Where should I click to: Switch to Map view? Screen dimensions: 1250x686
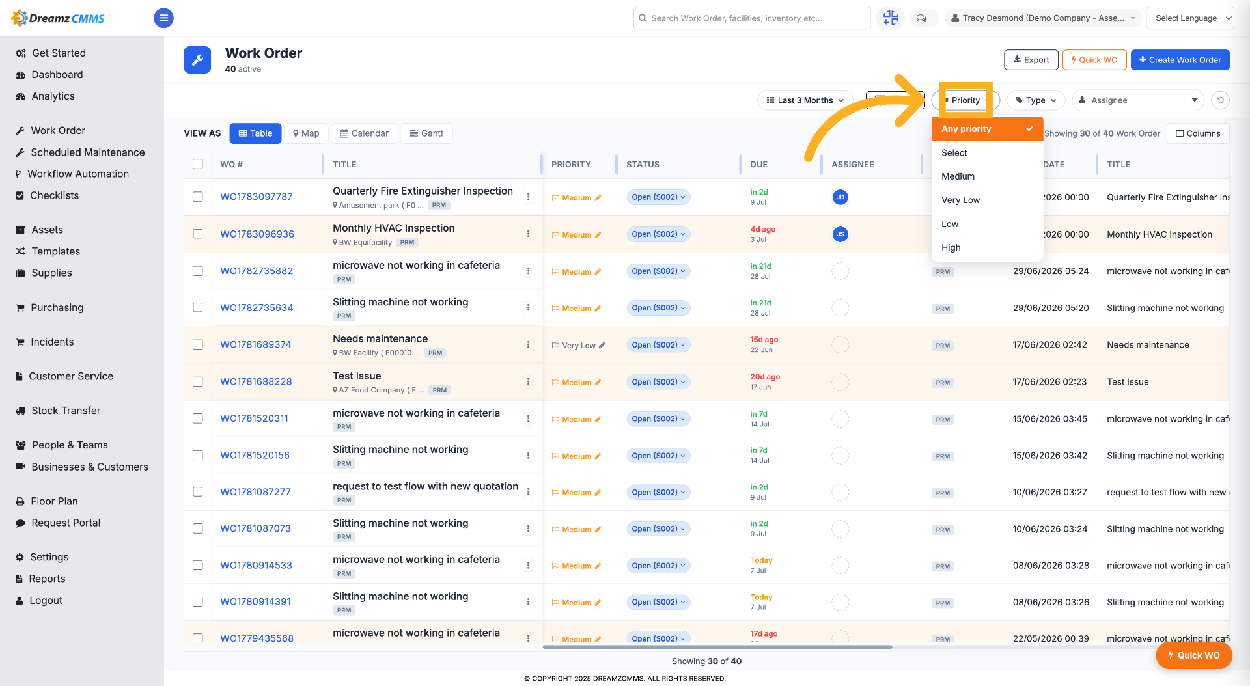click(x=306, y=133)
